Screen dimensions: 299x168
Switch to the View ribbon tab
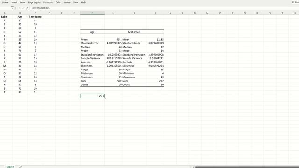tap(76, 2)
